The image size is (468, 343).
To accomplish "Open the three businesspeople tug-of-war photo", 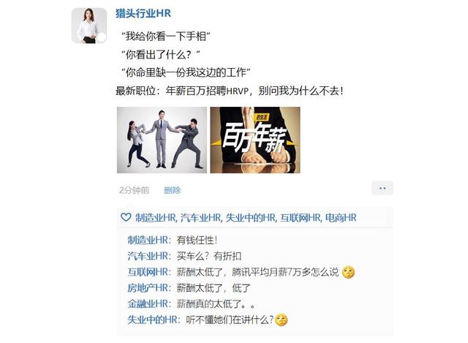I will click(162, 140).
